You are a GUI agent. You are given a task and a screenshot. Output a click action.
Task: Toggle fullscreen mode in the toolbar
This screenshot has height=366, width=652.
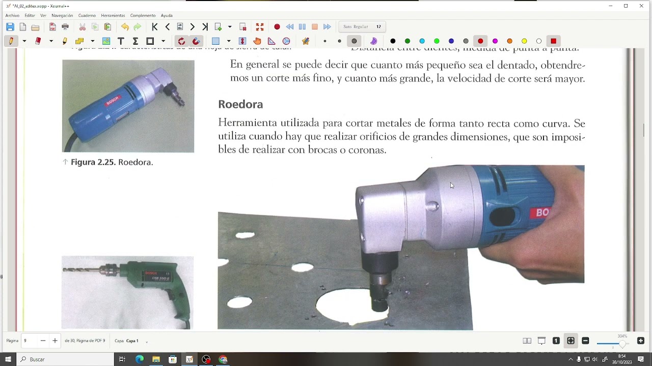click(260, 27)
